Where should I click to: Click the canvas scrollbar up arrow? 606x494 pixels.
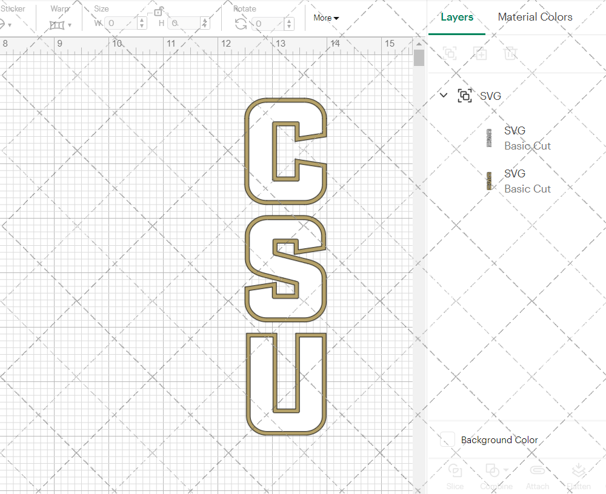[419, 44]
